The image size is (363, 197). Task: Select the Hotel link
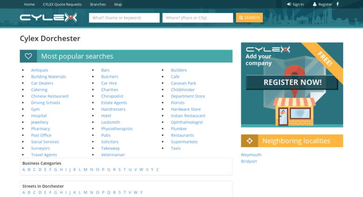click(x=106, y=115)
